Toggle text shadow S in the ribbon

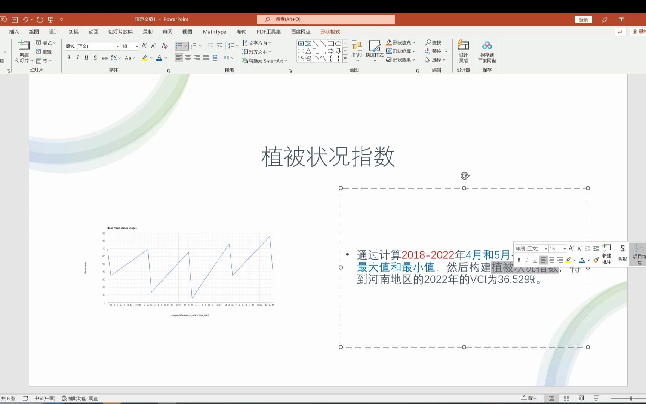click(x=95, y=58)
